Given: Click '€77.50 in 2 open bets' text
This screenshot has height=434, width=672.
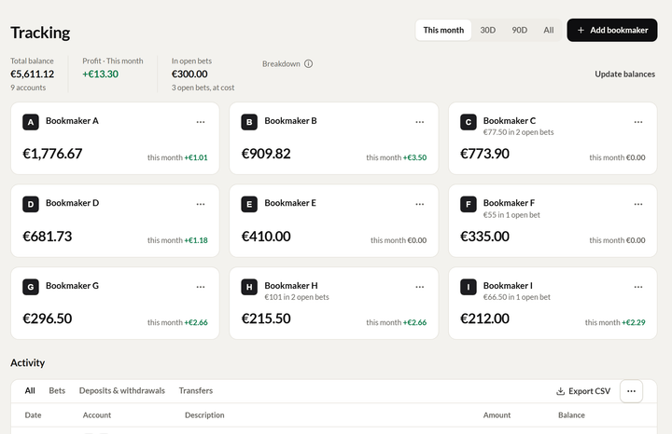Looking at the screenshot, I should (518, 132).
